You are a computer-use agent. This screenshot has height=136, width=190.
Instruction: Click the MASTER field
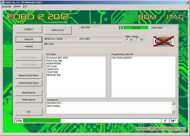point(91,28)
